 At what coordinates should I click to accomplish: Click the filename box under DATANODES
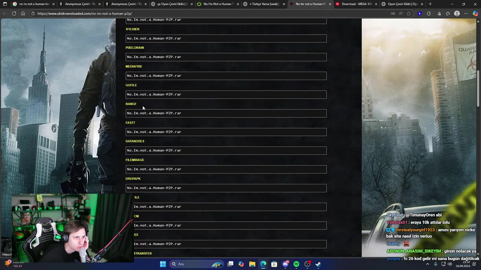226,150
